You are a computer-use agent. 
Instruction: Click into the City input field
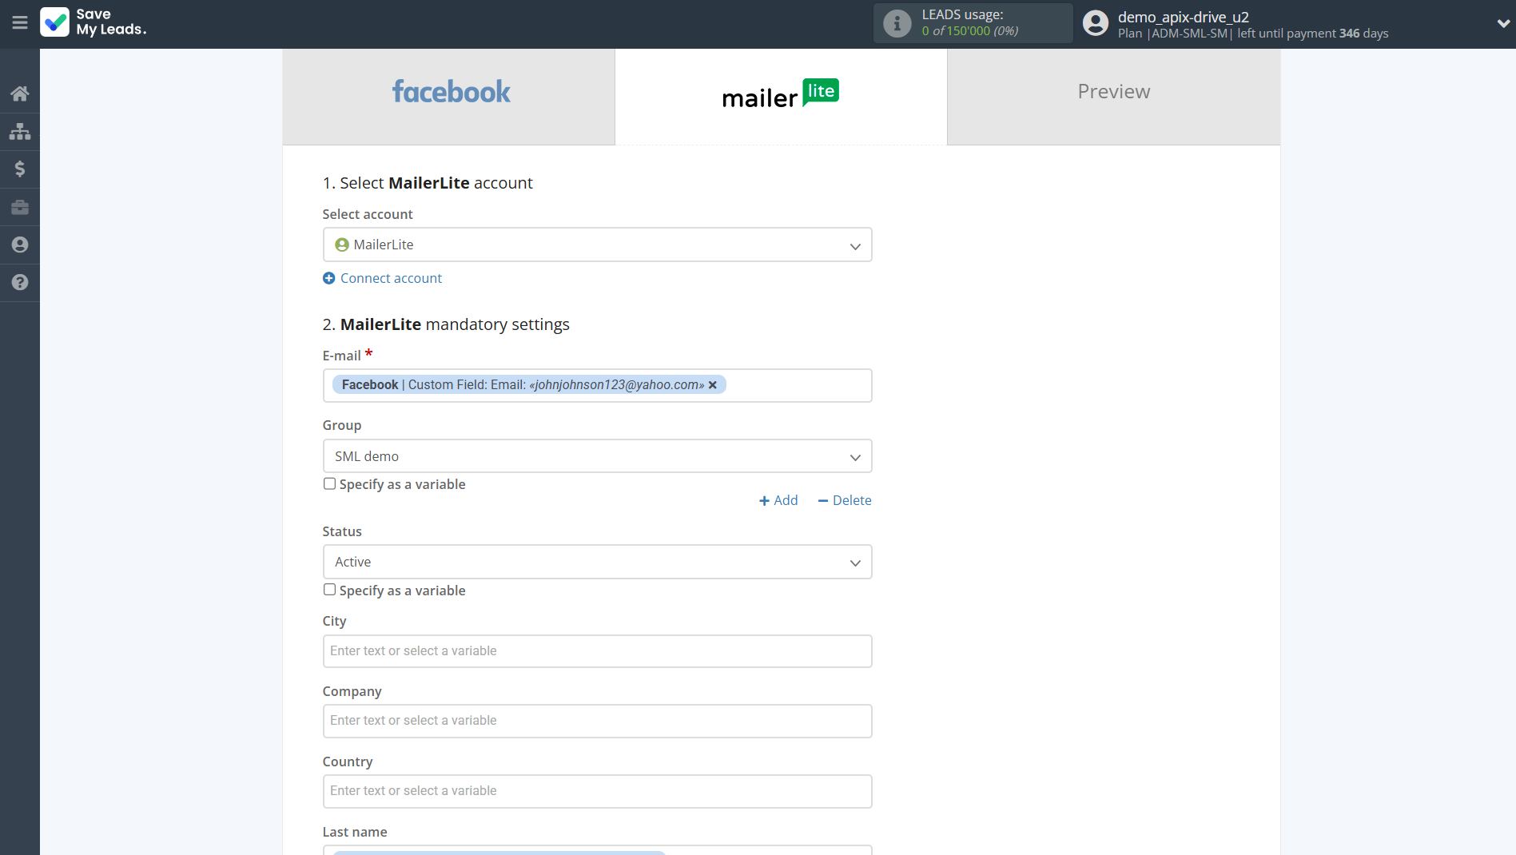[x=597, y=651]
